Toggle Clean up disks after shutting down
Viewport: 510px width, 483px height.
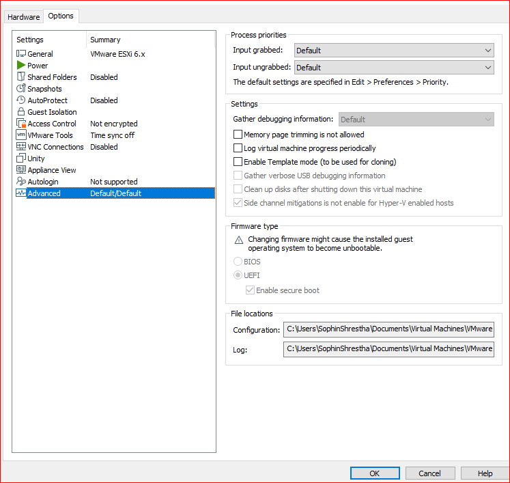[238, 189]
